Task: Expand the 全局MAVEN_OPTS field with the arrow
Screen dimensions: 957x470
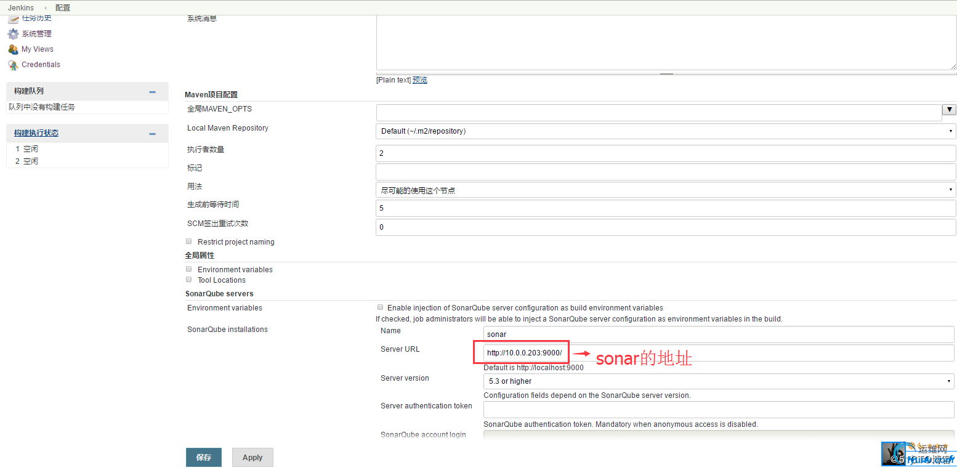Action: click(x=949, y=110)
